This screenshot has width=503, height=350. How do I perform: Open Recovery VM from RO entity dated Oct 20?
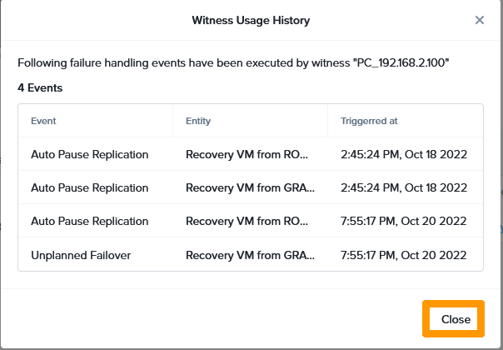click(x=247, y=221)
